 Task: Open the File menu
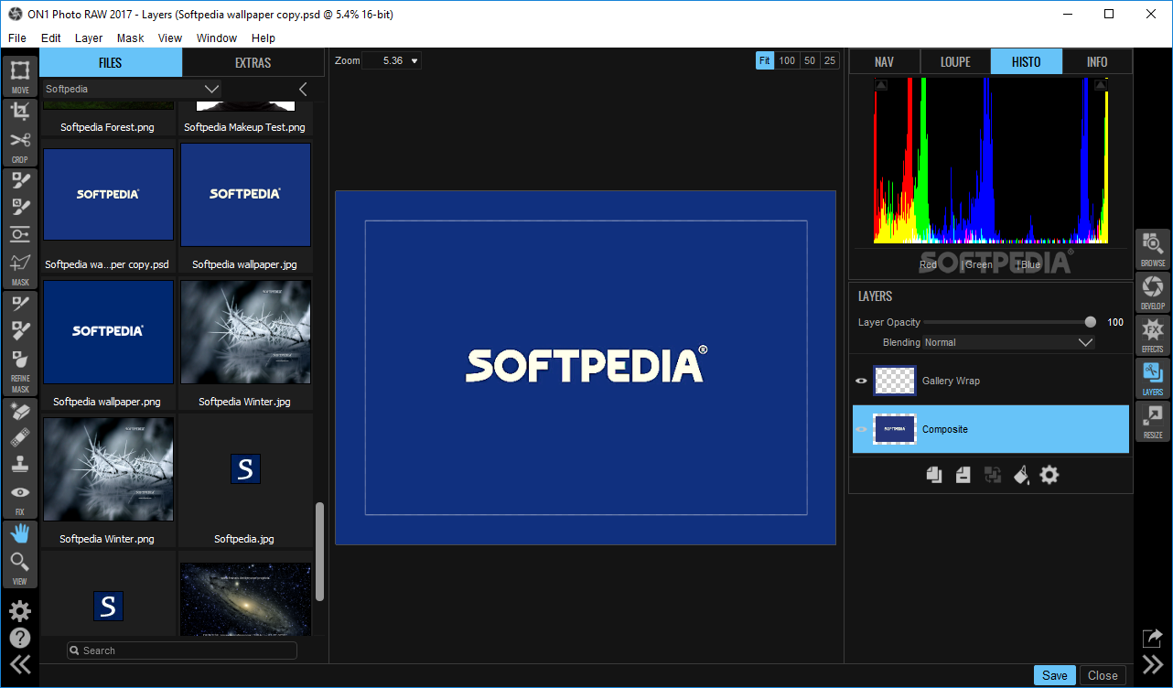click(x=17, y=38)
